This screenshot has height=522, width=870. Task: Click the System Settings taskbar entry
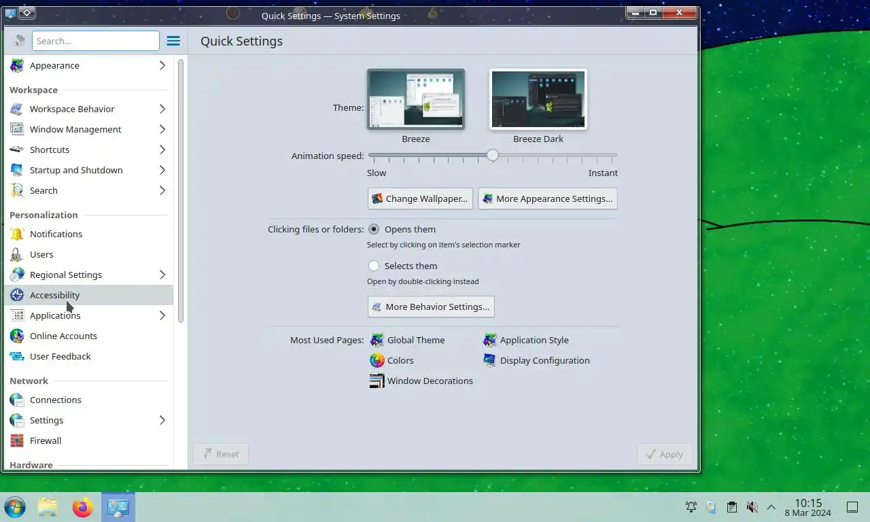tap(118, 507)
